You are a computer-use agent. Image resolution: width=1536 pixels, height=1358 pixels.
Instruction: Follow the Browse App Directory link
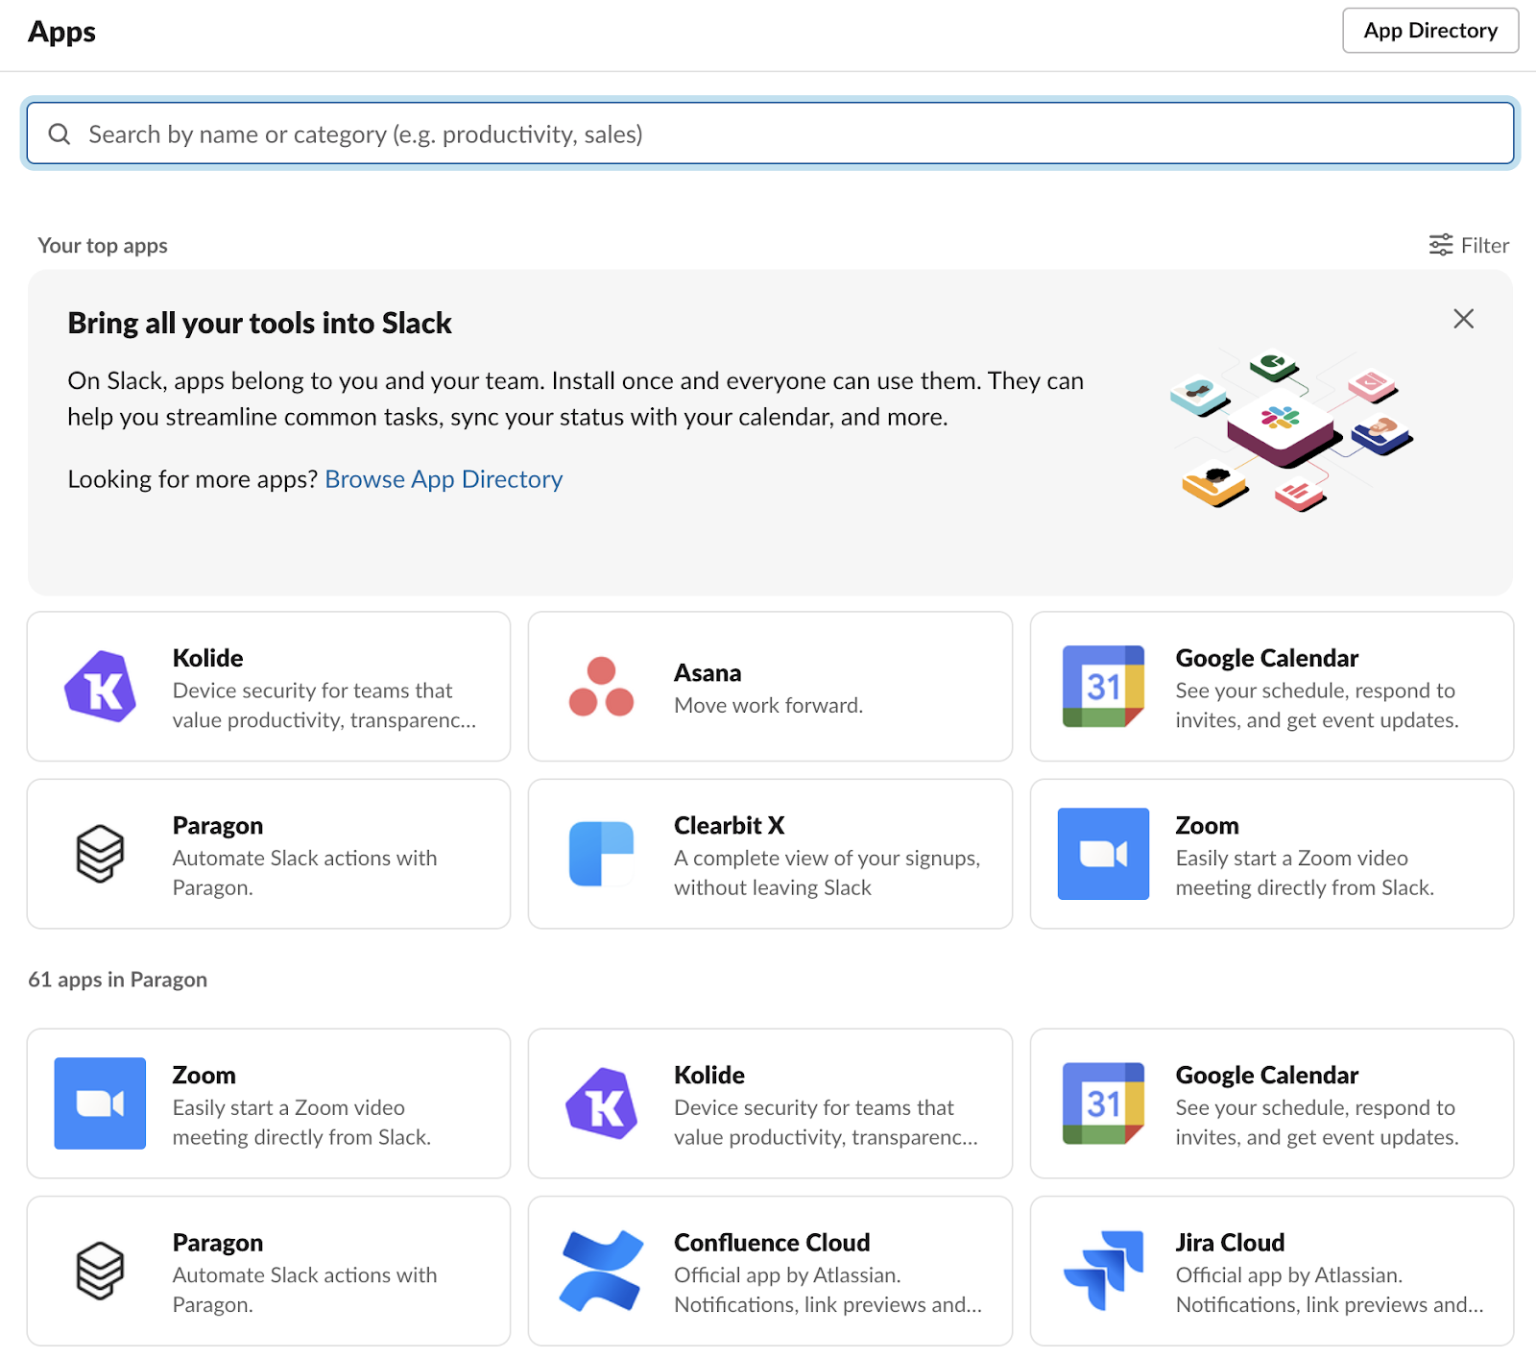(x=444, y=479)
